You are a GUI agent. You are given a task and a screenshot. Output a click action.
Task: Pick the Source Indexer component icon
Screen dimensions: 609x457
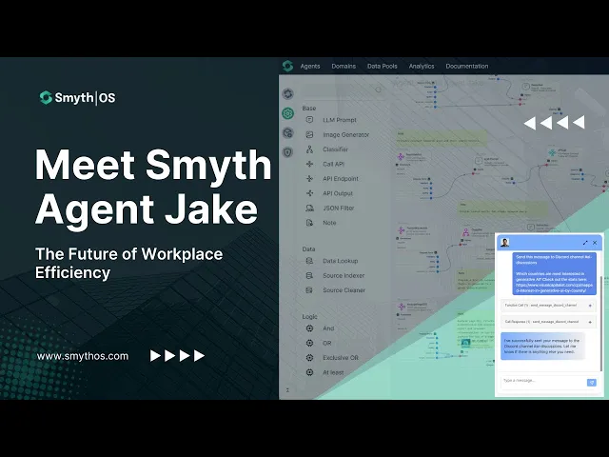[x=309, y=275]
